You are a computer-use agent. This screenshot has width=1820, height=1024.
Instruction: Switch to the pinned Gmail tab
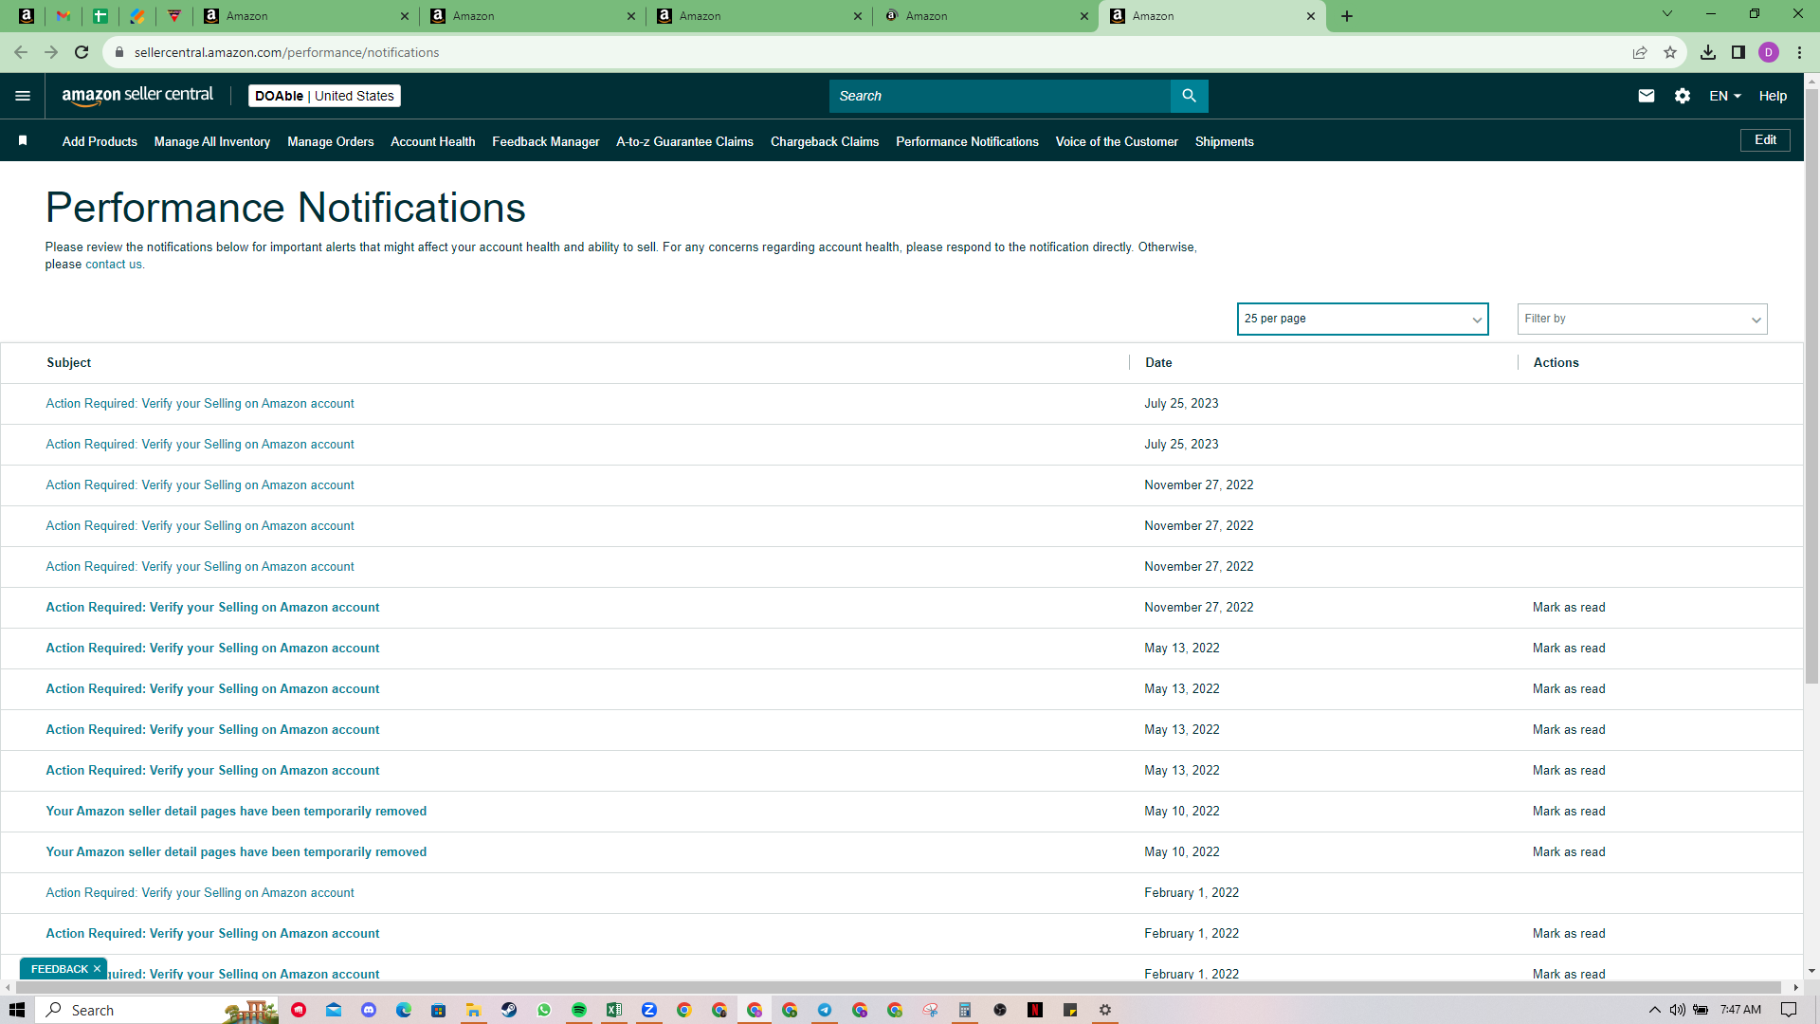[64, 16]
